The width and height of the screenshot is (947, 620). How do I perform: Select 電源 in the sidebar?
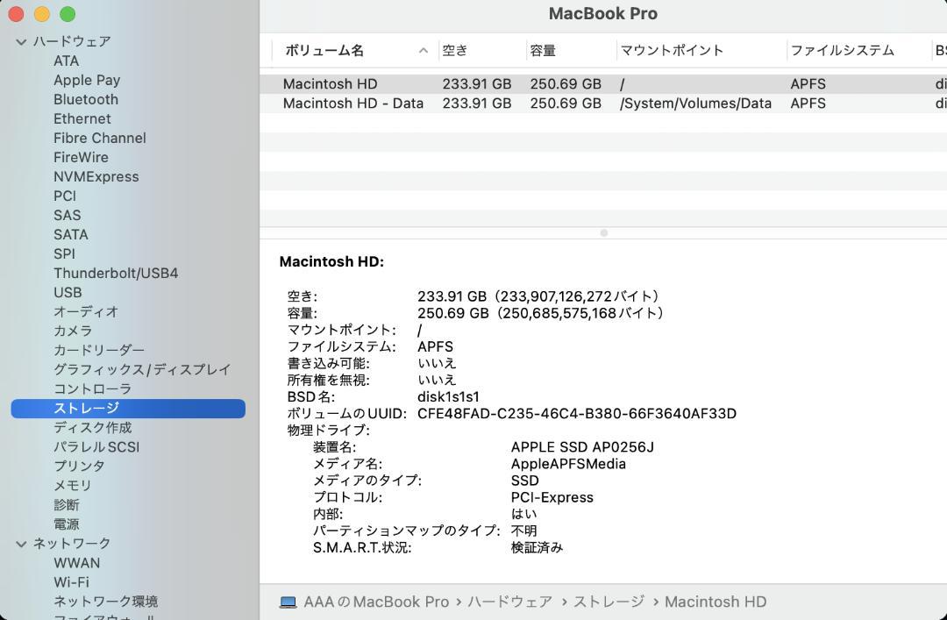(67, 524)
